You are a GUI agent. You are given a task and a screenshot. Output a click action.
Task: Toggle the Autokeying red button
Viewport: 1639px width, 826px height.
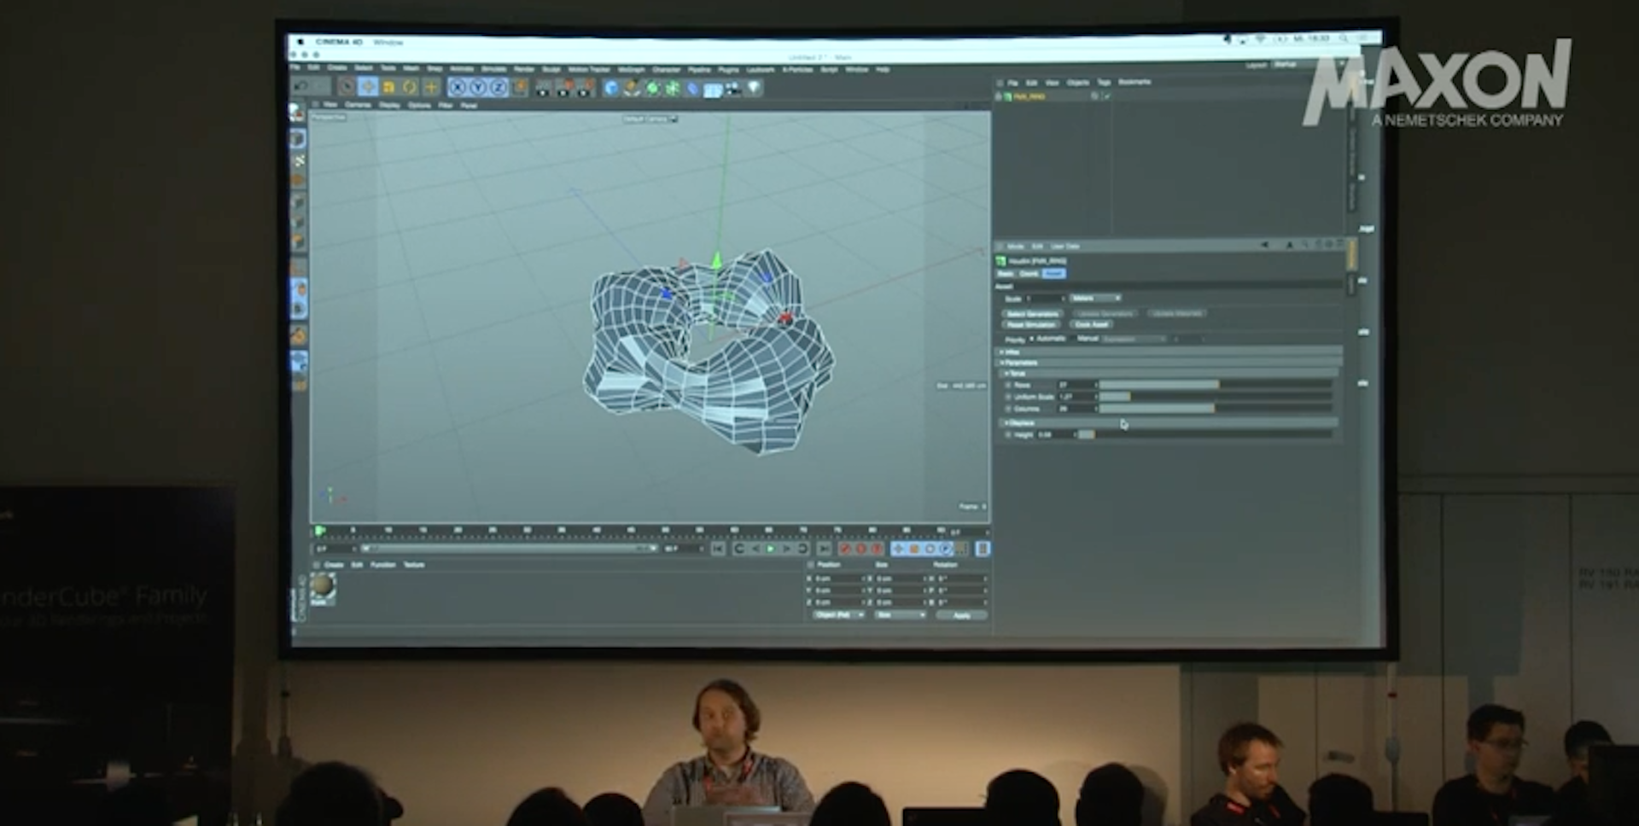tap(860, 549)
